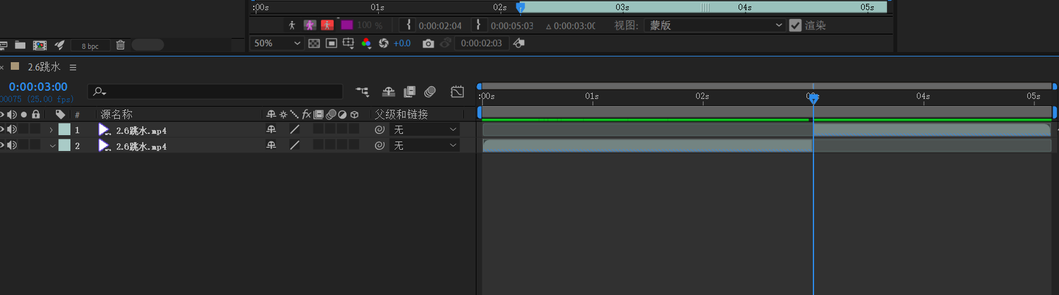Click the lock column header icon
The width and height of the screenshot is (1059, 295).
[x=36, y=114]
